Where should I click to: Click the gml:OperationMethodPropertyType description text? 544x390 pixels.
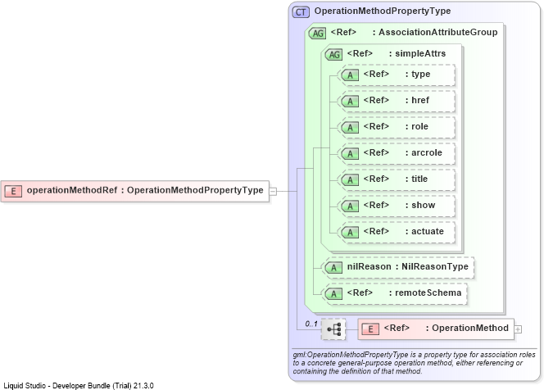point(414,363)
